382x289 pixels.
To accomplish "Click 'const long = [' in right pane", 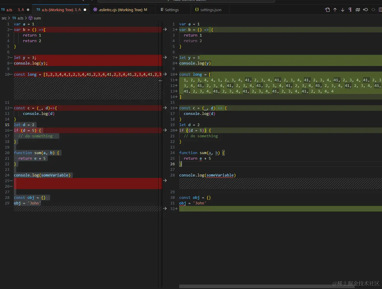I will point(195,74).
